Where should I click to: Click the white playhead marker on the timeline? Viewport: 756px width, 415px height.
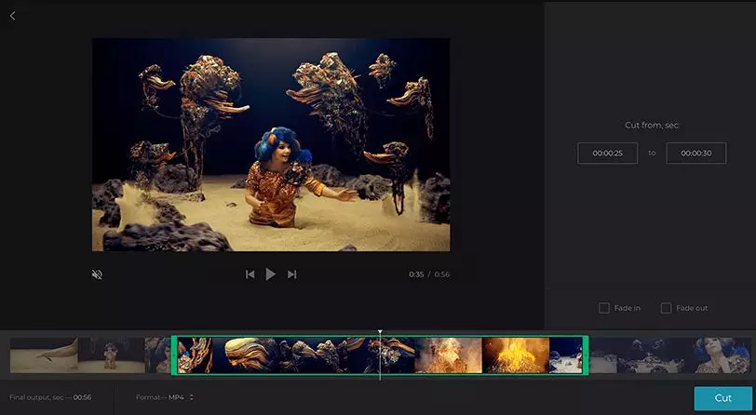pyautogui.click(x=380, y=333)
